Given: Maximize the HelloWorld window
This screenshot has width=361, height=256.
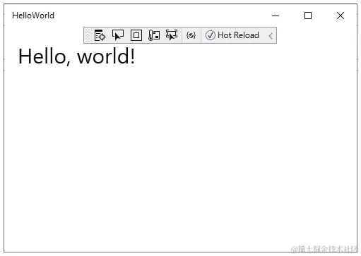Looking at the screenshot, I should [308, 16].
